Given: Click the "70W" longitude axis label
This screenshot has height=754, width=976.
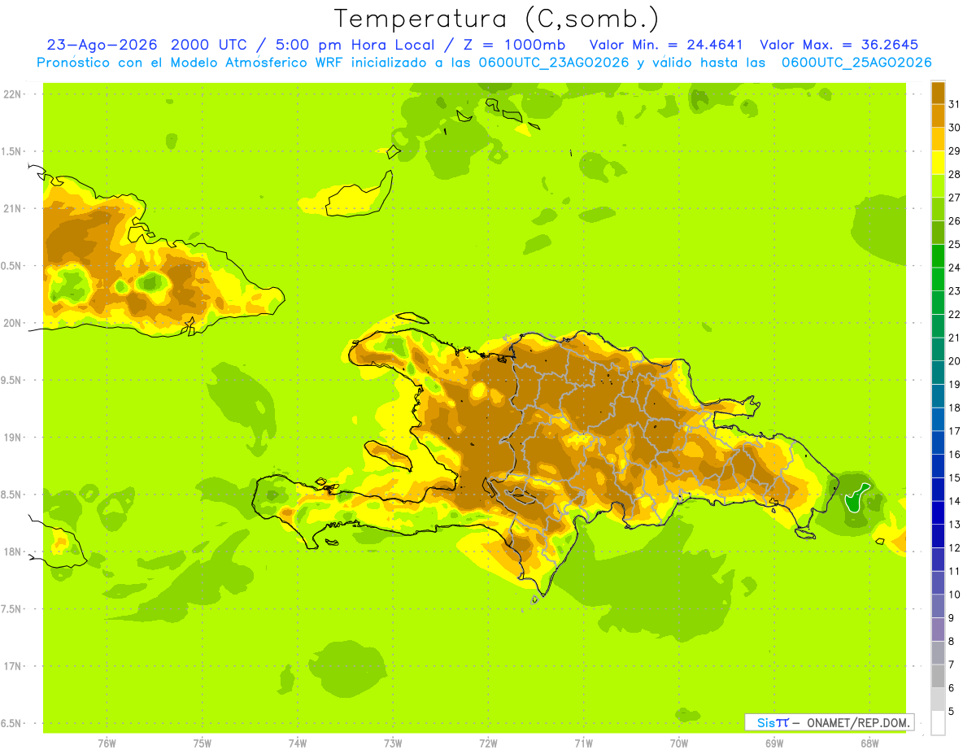Looking at the screenshot, I should [678, 743].
